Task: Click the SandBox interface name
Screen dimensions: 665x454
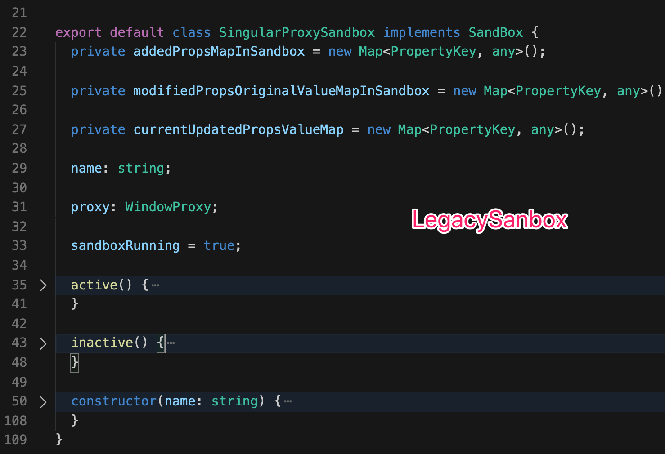Action: coord(496,32)
